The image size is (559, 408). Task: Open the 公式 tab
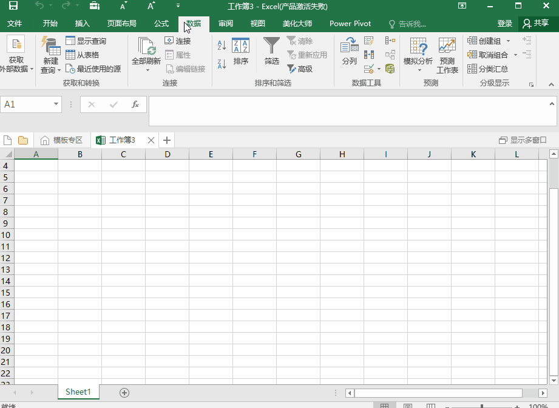coord(161,24)
